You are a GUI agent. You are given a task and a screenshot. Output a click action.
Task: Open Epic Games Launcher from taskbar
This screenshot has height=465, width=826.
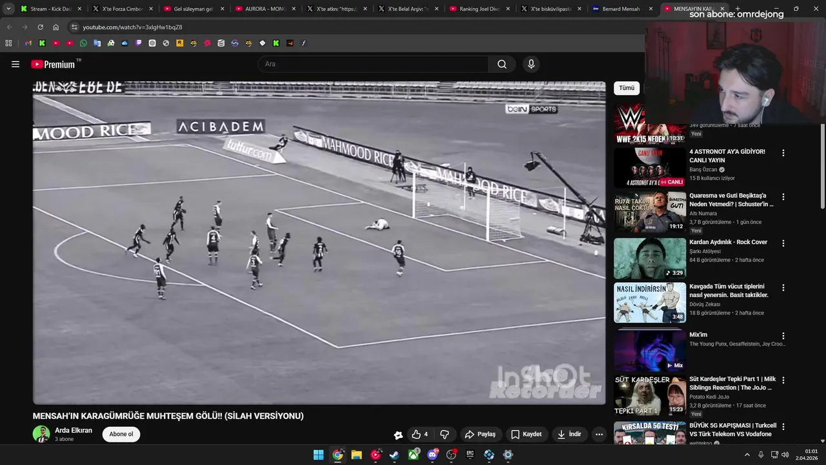(x=470, y=455)
